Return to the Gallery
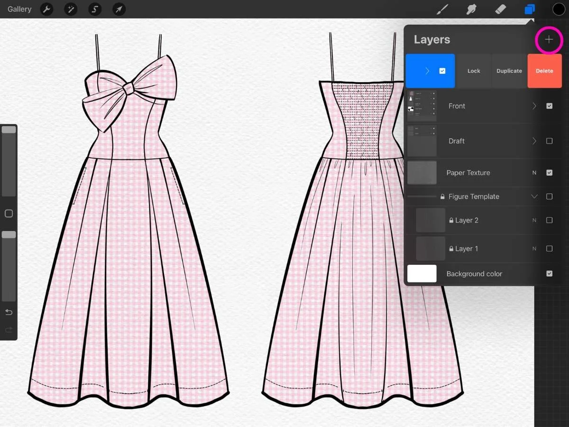This screenshot has width=569, height=427. (x=19, y=9)
